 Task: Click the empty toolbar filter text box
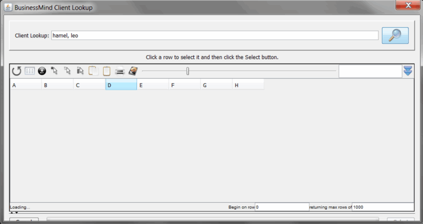point(371,71)
